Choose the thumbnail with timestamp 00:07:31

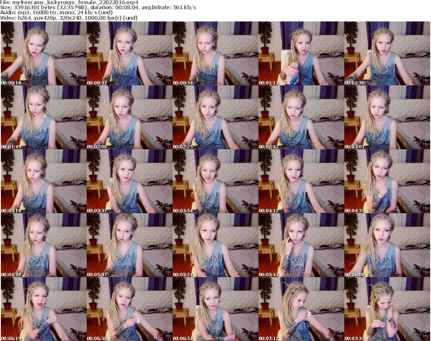pos(387,309)
